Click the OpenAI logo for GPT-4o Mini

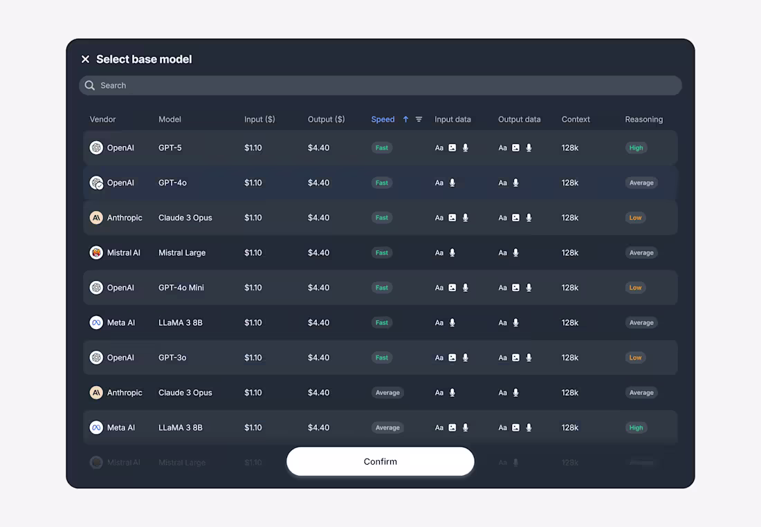96,288
